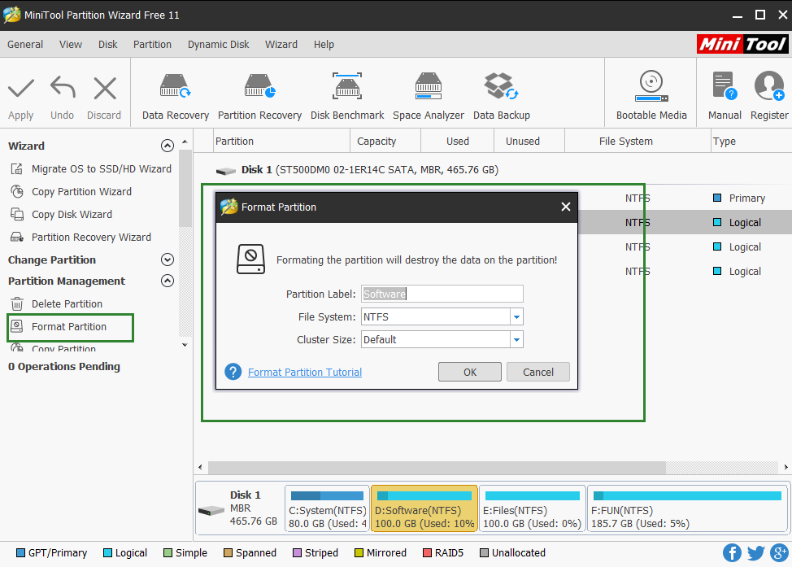
Task: Expand the Change Partition section
Action: (168, 260)
